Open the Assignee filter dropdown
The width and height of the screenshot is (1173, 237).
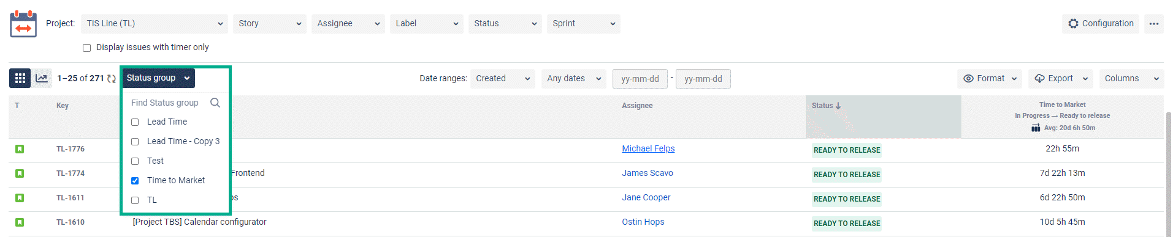pos(348,24)
